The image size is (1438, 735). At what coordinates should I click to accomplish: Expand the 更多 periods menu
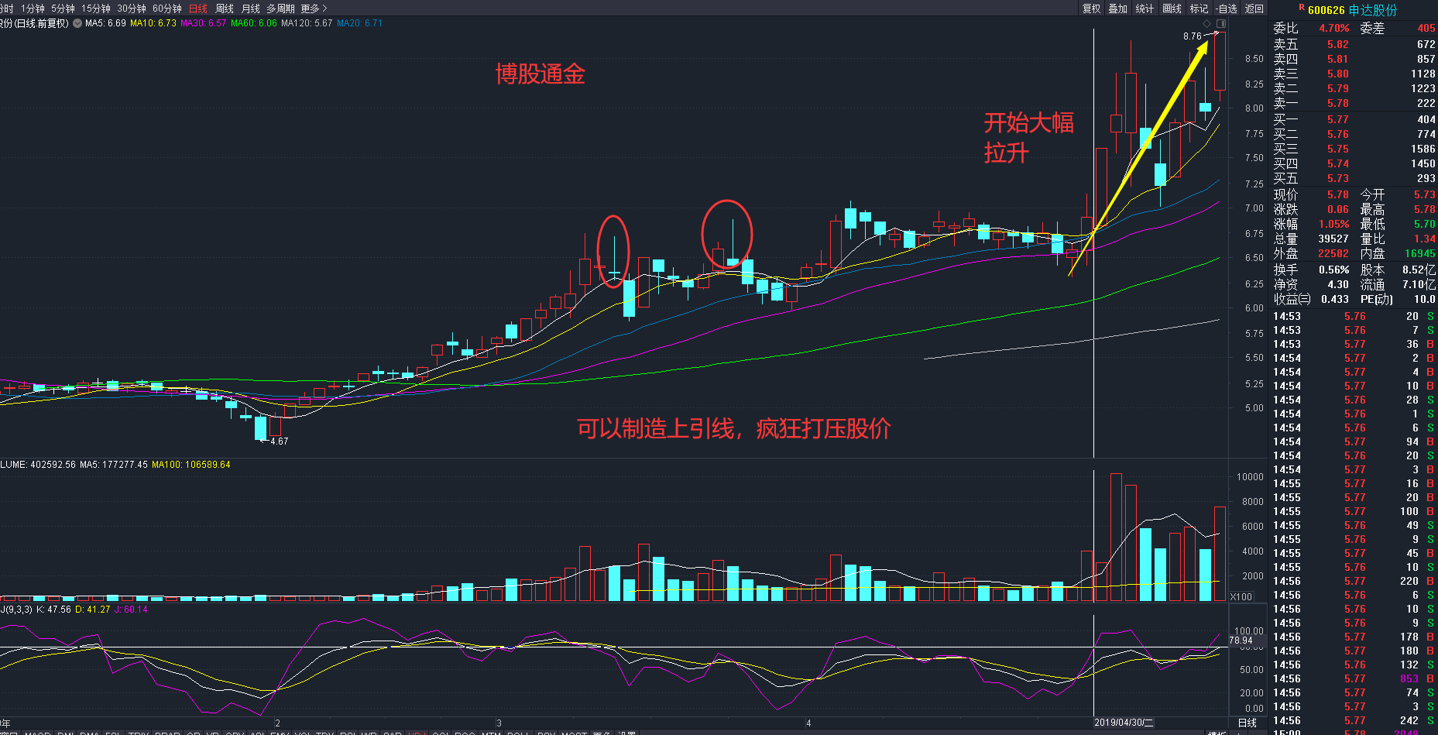tap(314, 9)
